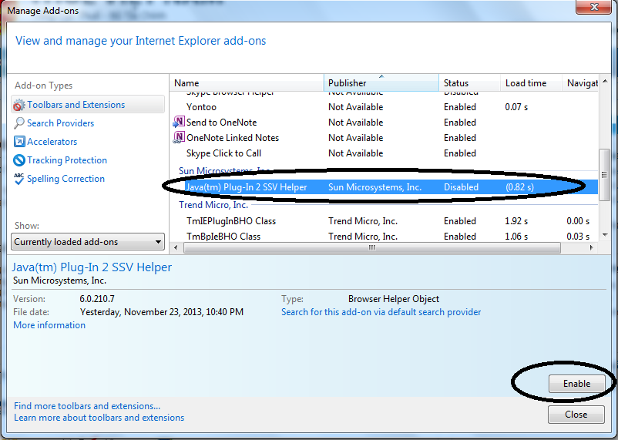Select the Yontoo add-on row

384,107
